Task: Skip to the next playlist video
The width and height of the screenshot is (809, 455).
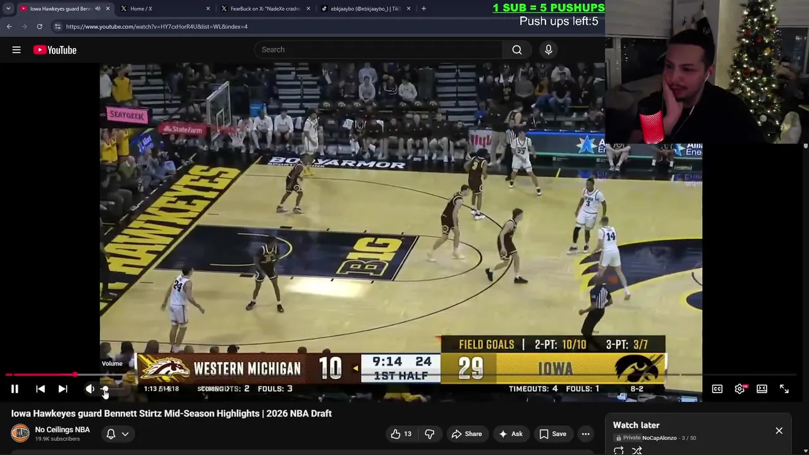Action: click(63, 389)
